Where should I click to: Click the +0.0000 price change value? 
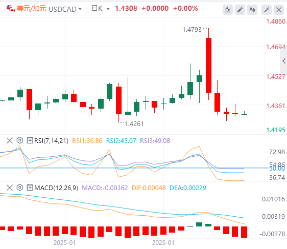155,8
